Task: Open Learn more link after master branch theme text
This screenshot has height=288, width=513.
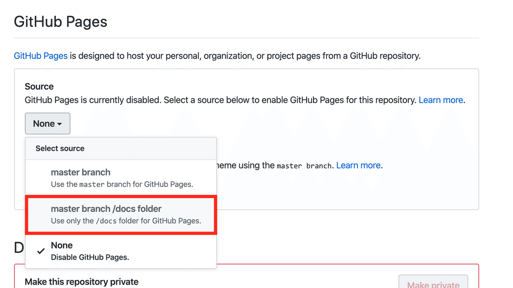Action: [358, 165]
